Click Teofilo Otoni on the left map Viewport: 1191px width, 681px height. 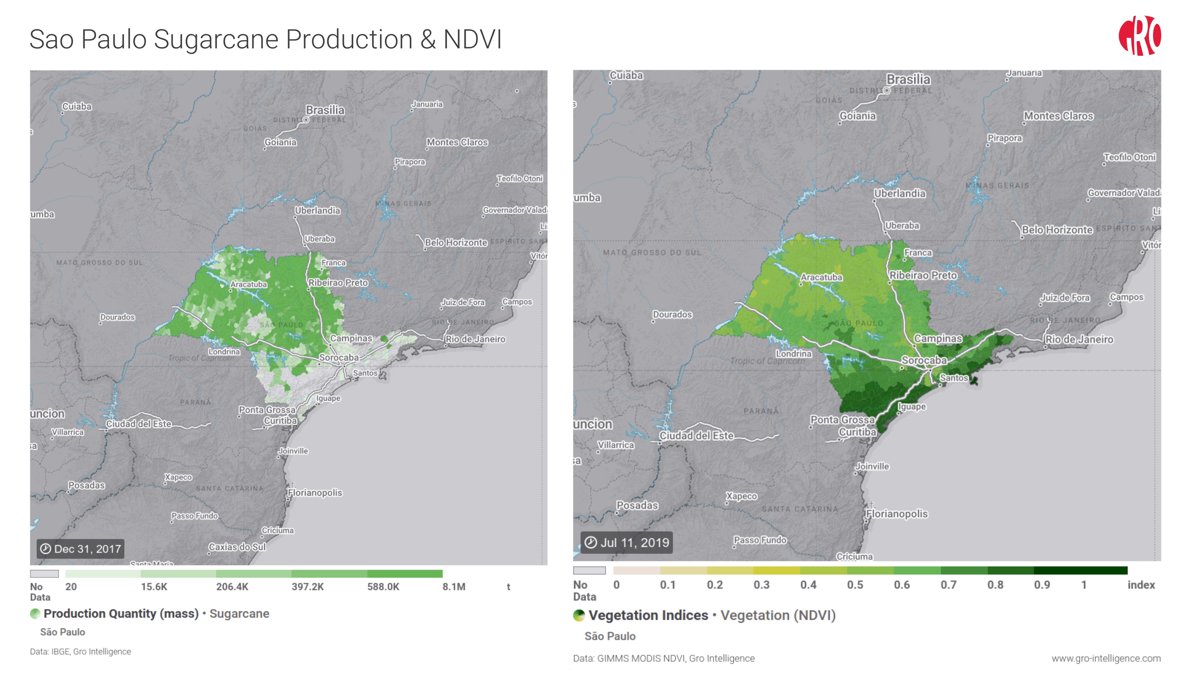pos(520,179)
